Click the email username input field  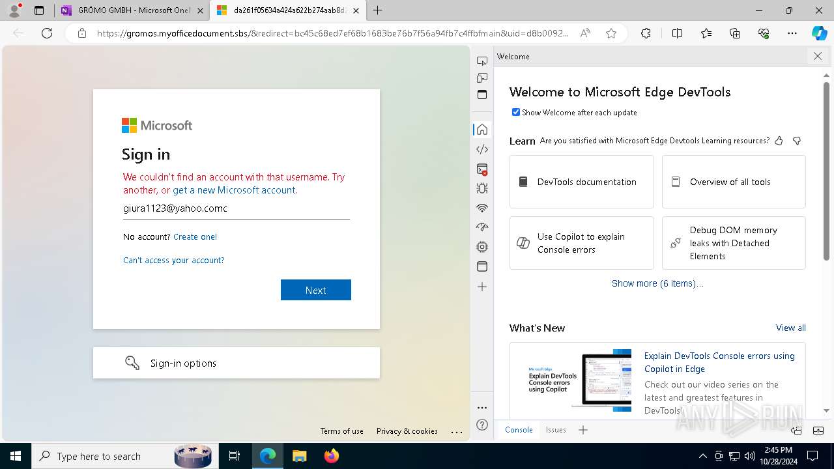(237, 208)
